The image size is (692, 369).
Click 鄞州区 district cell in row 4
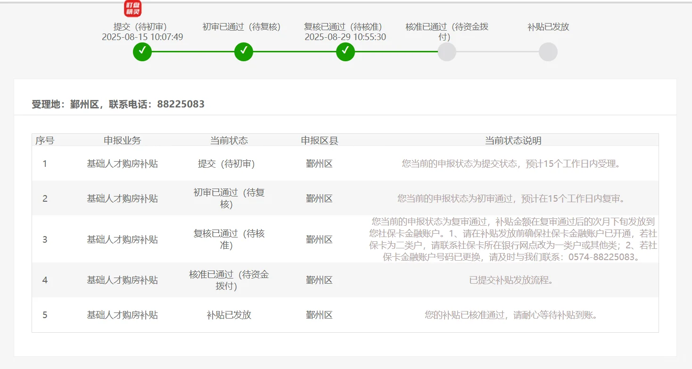(320, 280)
